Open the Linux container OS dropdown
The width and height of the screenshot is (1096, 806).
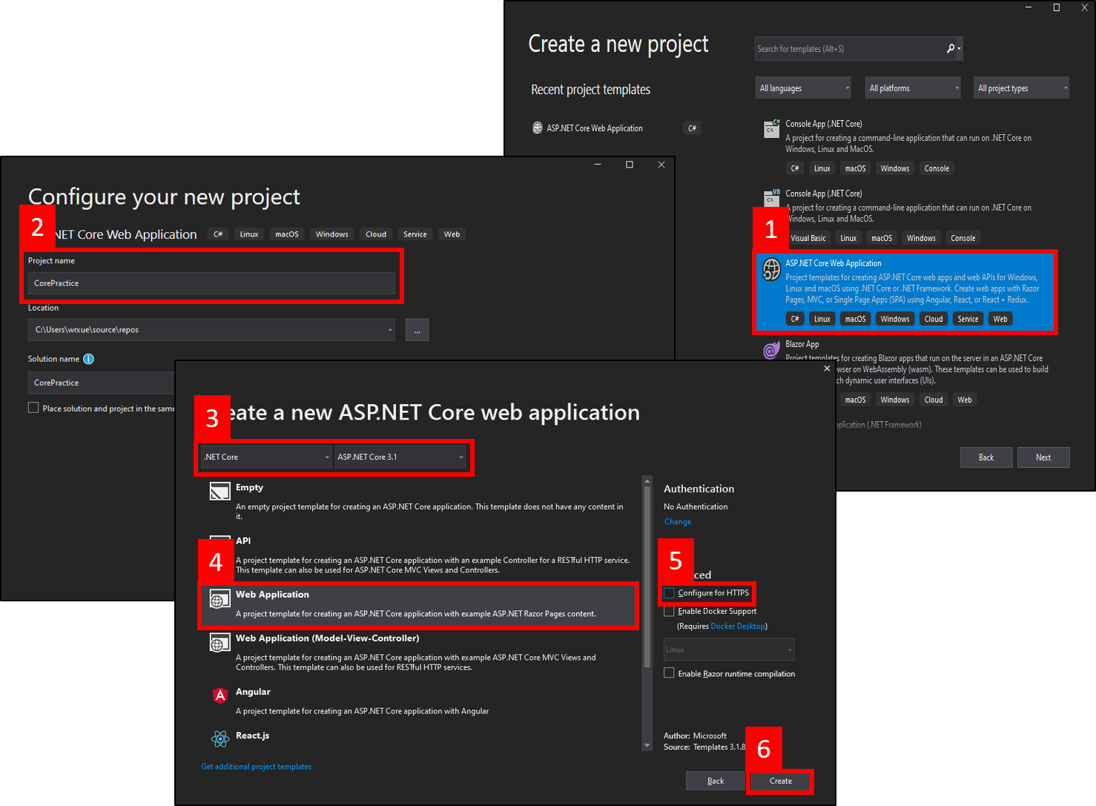coord(729,650)
